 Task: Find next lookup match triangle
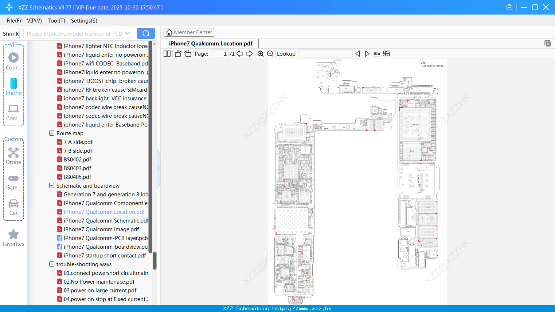367,53
